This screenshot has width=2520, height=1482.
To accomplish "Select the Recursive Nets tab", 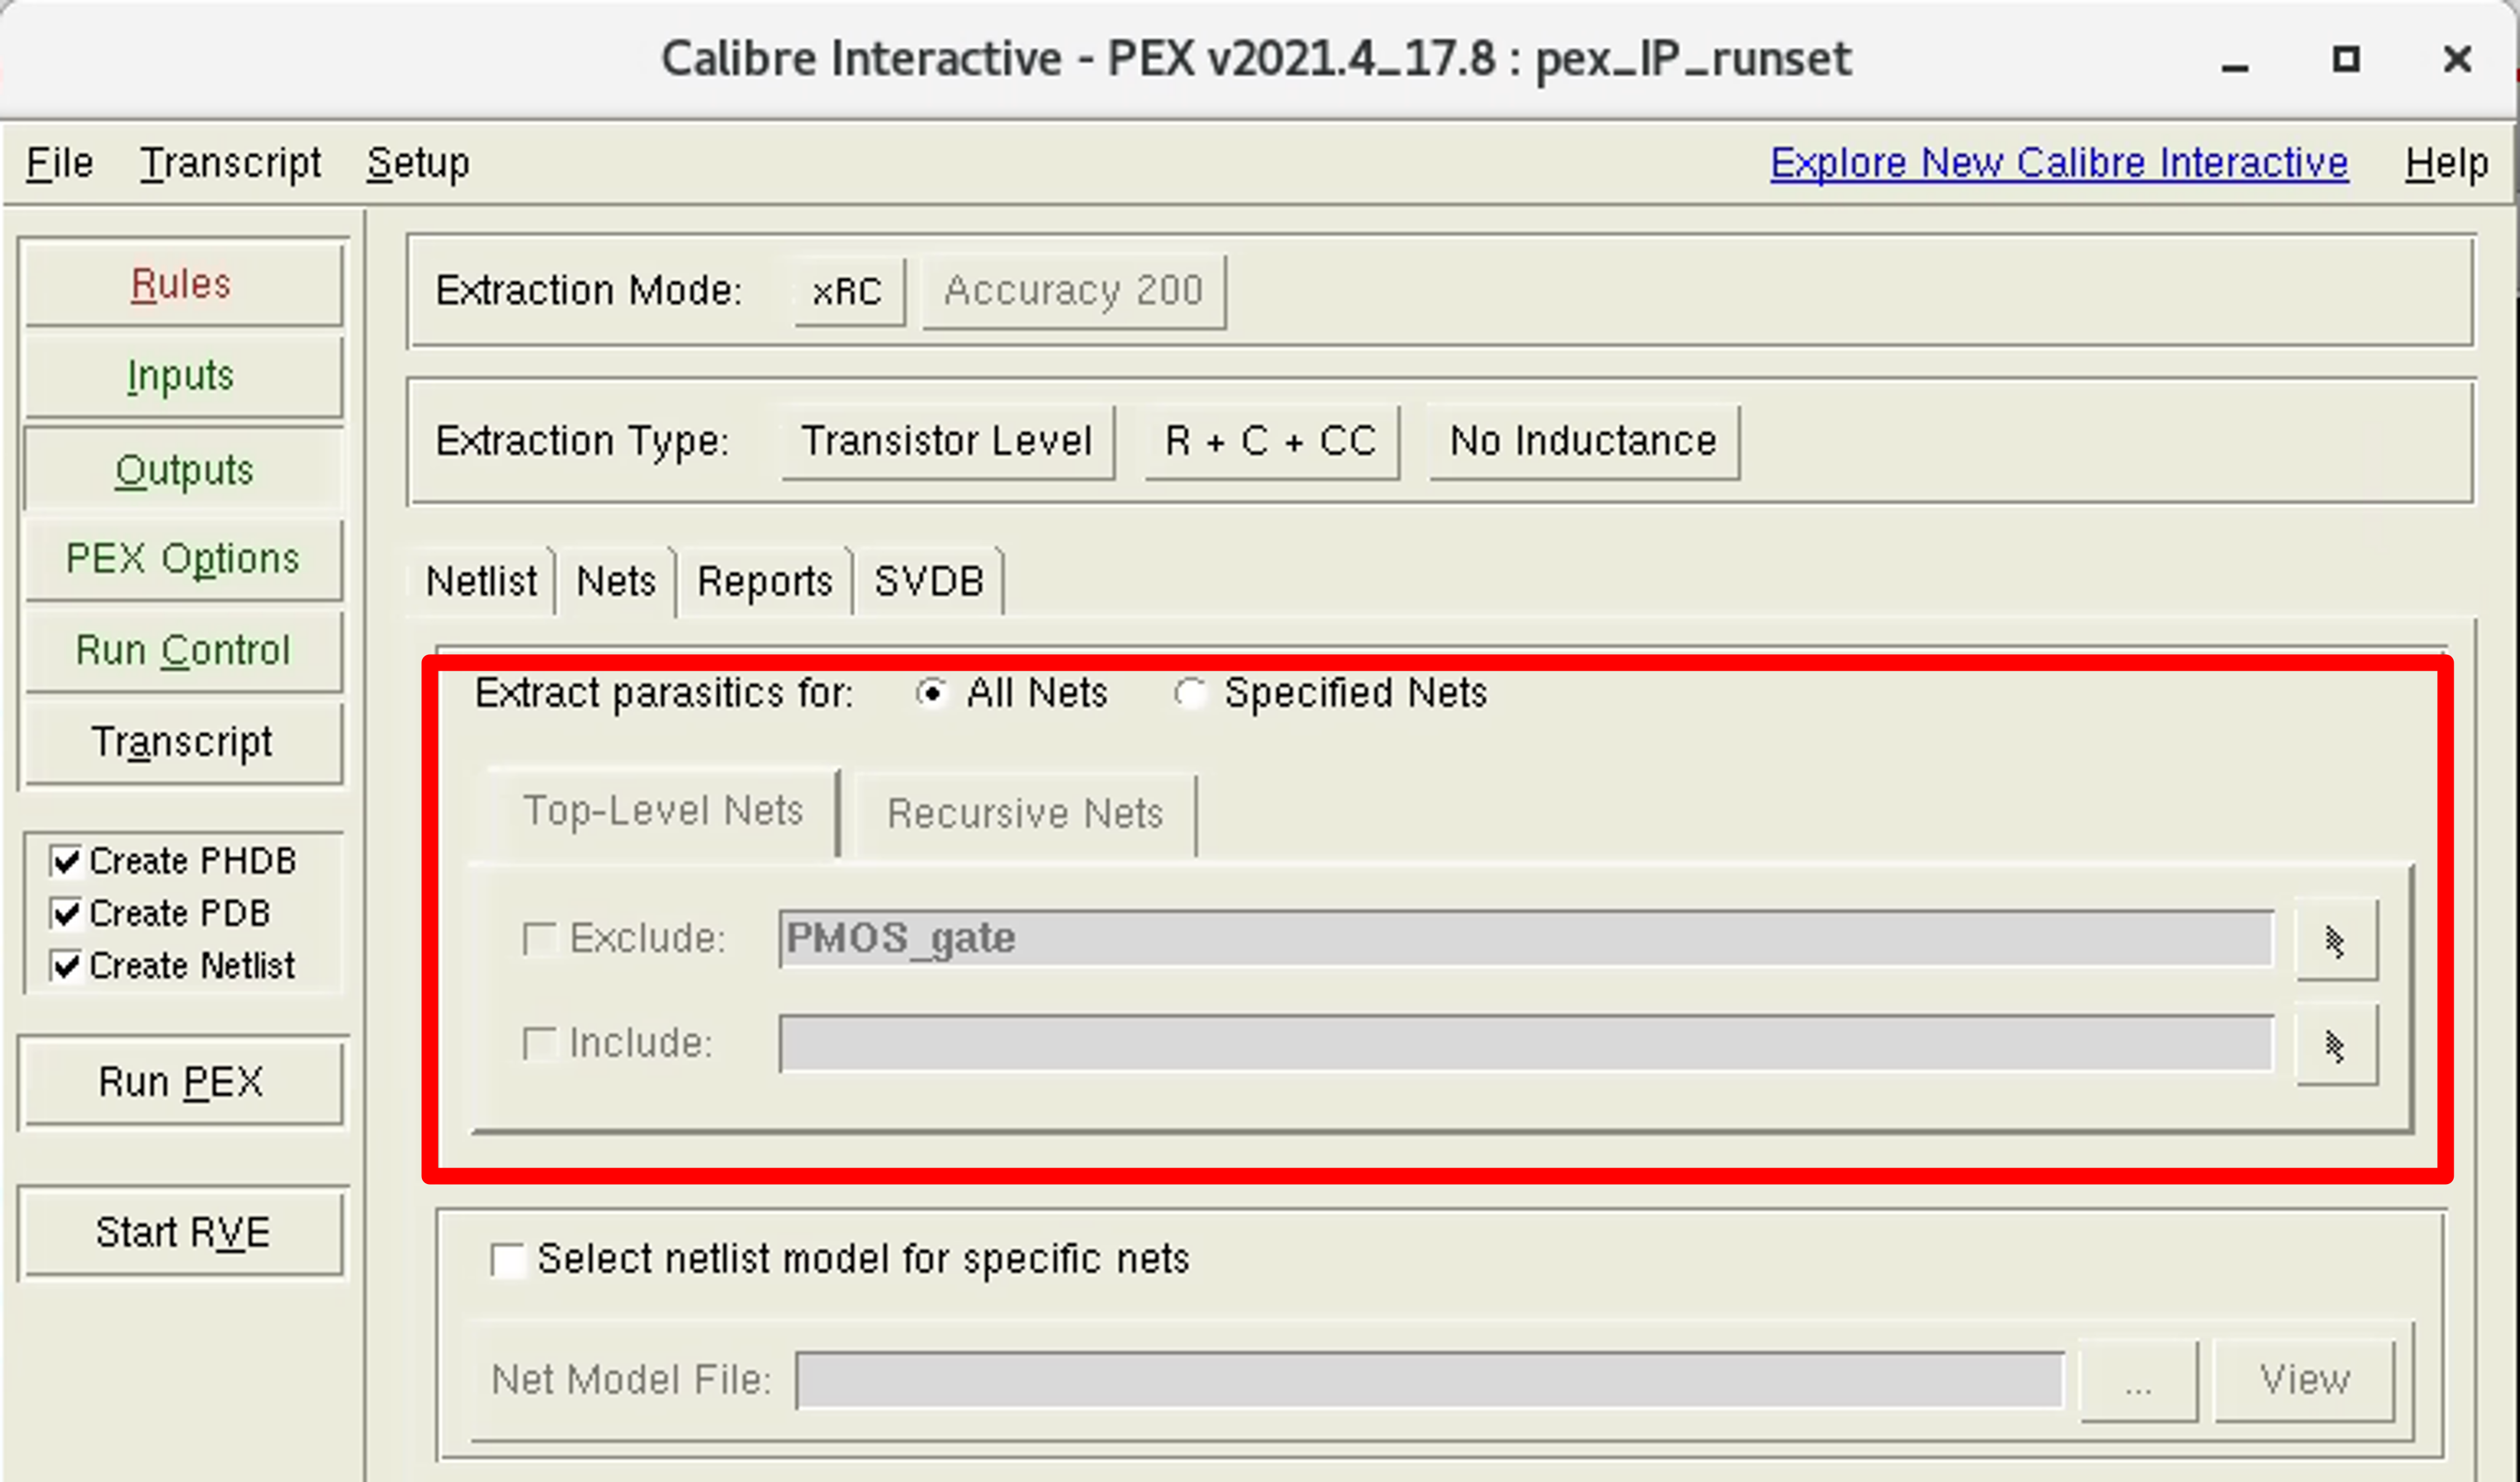I will click(x=1024, y=813).
